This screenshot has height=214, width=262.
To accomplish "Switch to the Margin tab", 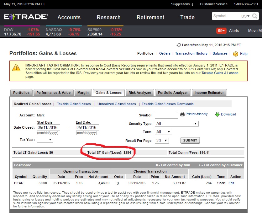I will [x=83, y=93].
